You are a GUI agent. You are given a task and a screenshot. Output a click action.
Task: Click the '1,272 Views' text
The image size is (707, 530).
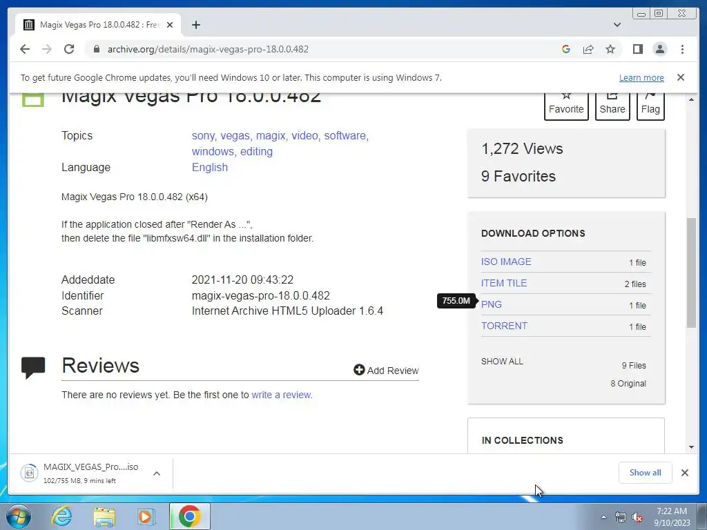pyautogui.click(x=522, y=149)
